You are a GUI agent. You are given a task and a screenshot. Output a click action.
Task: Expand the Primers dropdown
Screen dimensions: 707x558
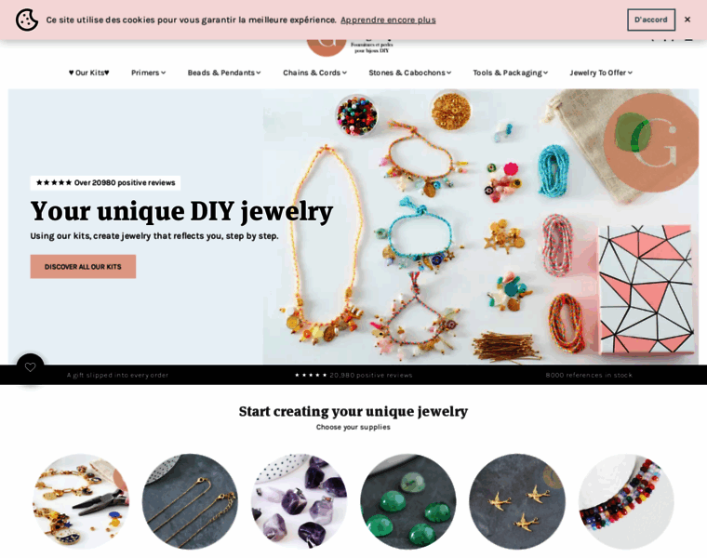click(x=148, y=73)
